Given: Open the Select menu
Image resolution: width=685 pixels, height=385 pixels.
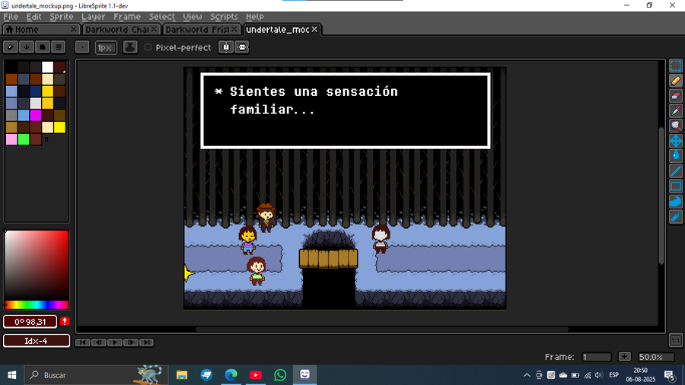Looking at the screenshot, I should pos(161,17).
